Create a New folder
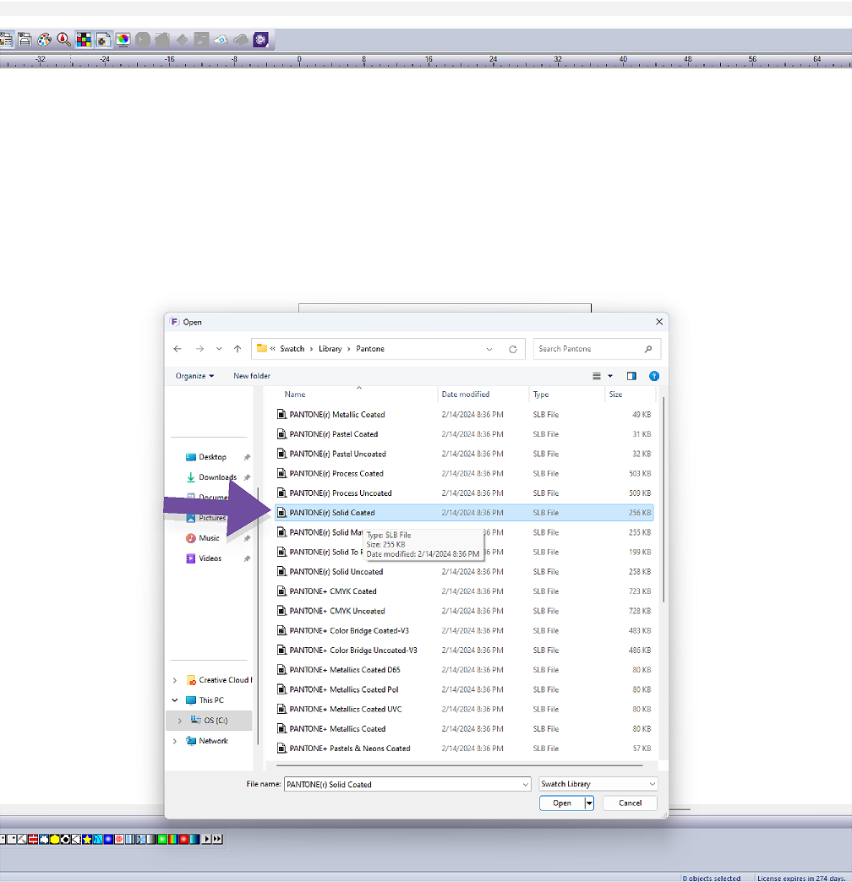This screenshot has width=852, height=882. pyautogui.click(x=252, y=376)
